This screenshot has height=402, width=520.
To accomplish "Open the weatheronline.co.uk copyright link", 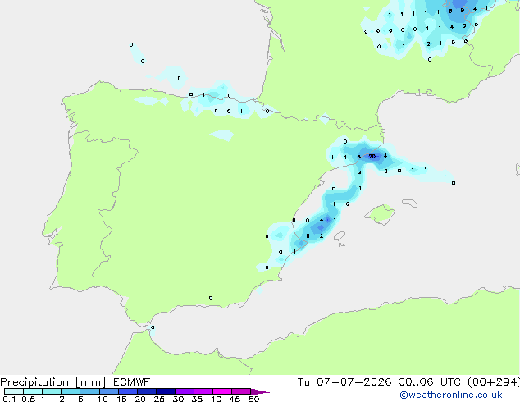I will coord(451,395).
